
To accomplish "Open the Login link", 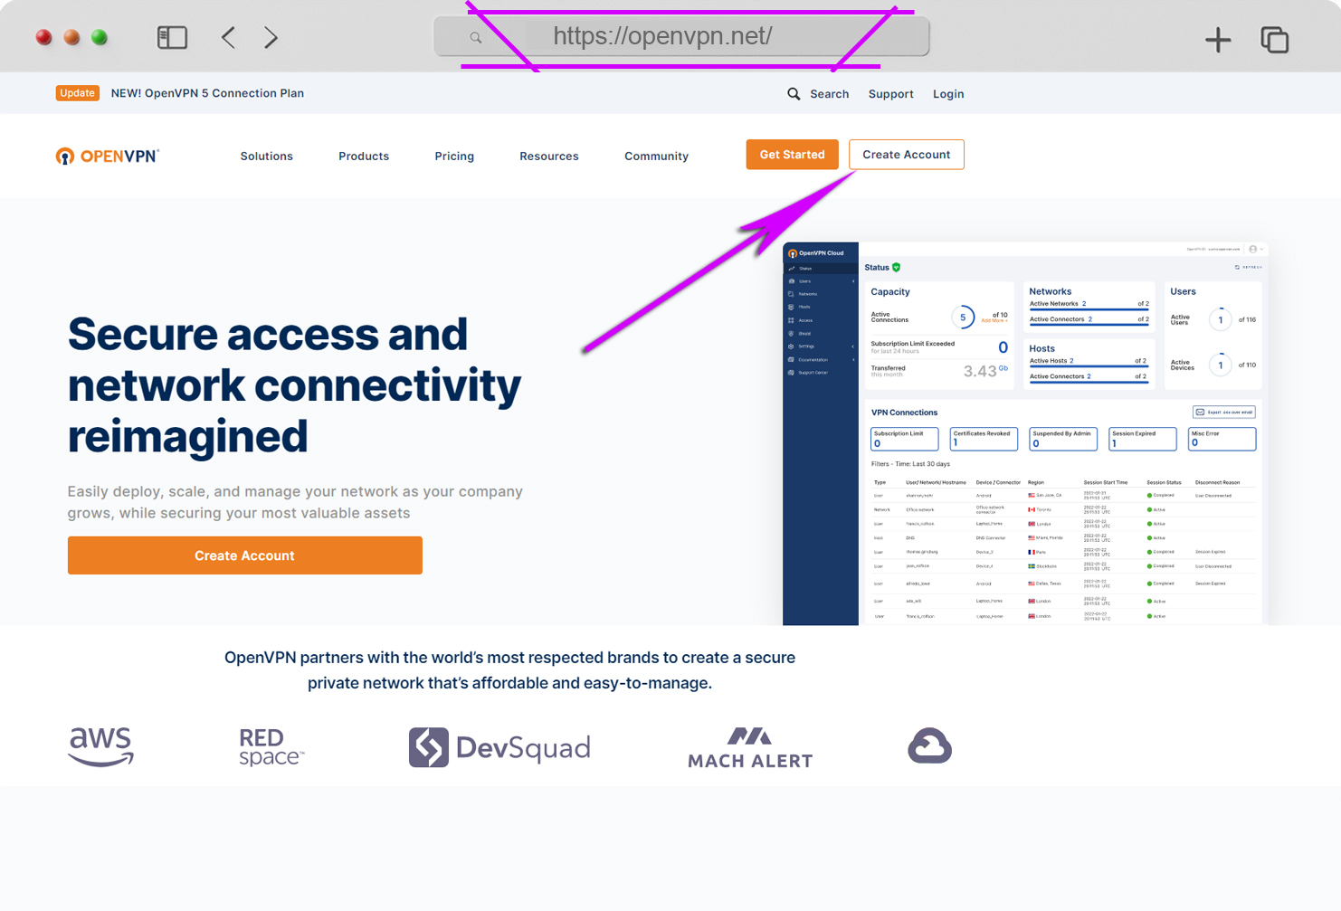I will pyautogui.click(x=948, y=94).
